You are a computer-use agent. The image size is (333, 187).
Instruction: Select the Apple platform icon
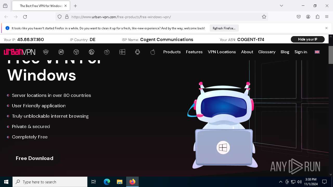pyautogui.click(x=153, y=52)
